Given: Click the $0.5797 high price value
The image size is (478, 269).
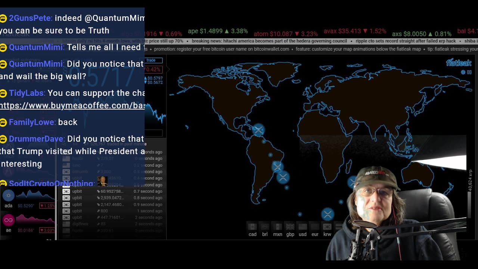Looking at the screenshot, I should click(x=155, y=78).
